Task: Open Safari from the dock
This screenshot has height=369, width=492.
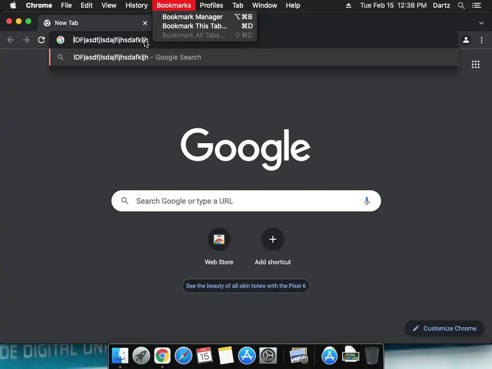Action: point(183,356)
